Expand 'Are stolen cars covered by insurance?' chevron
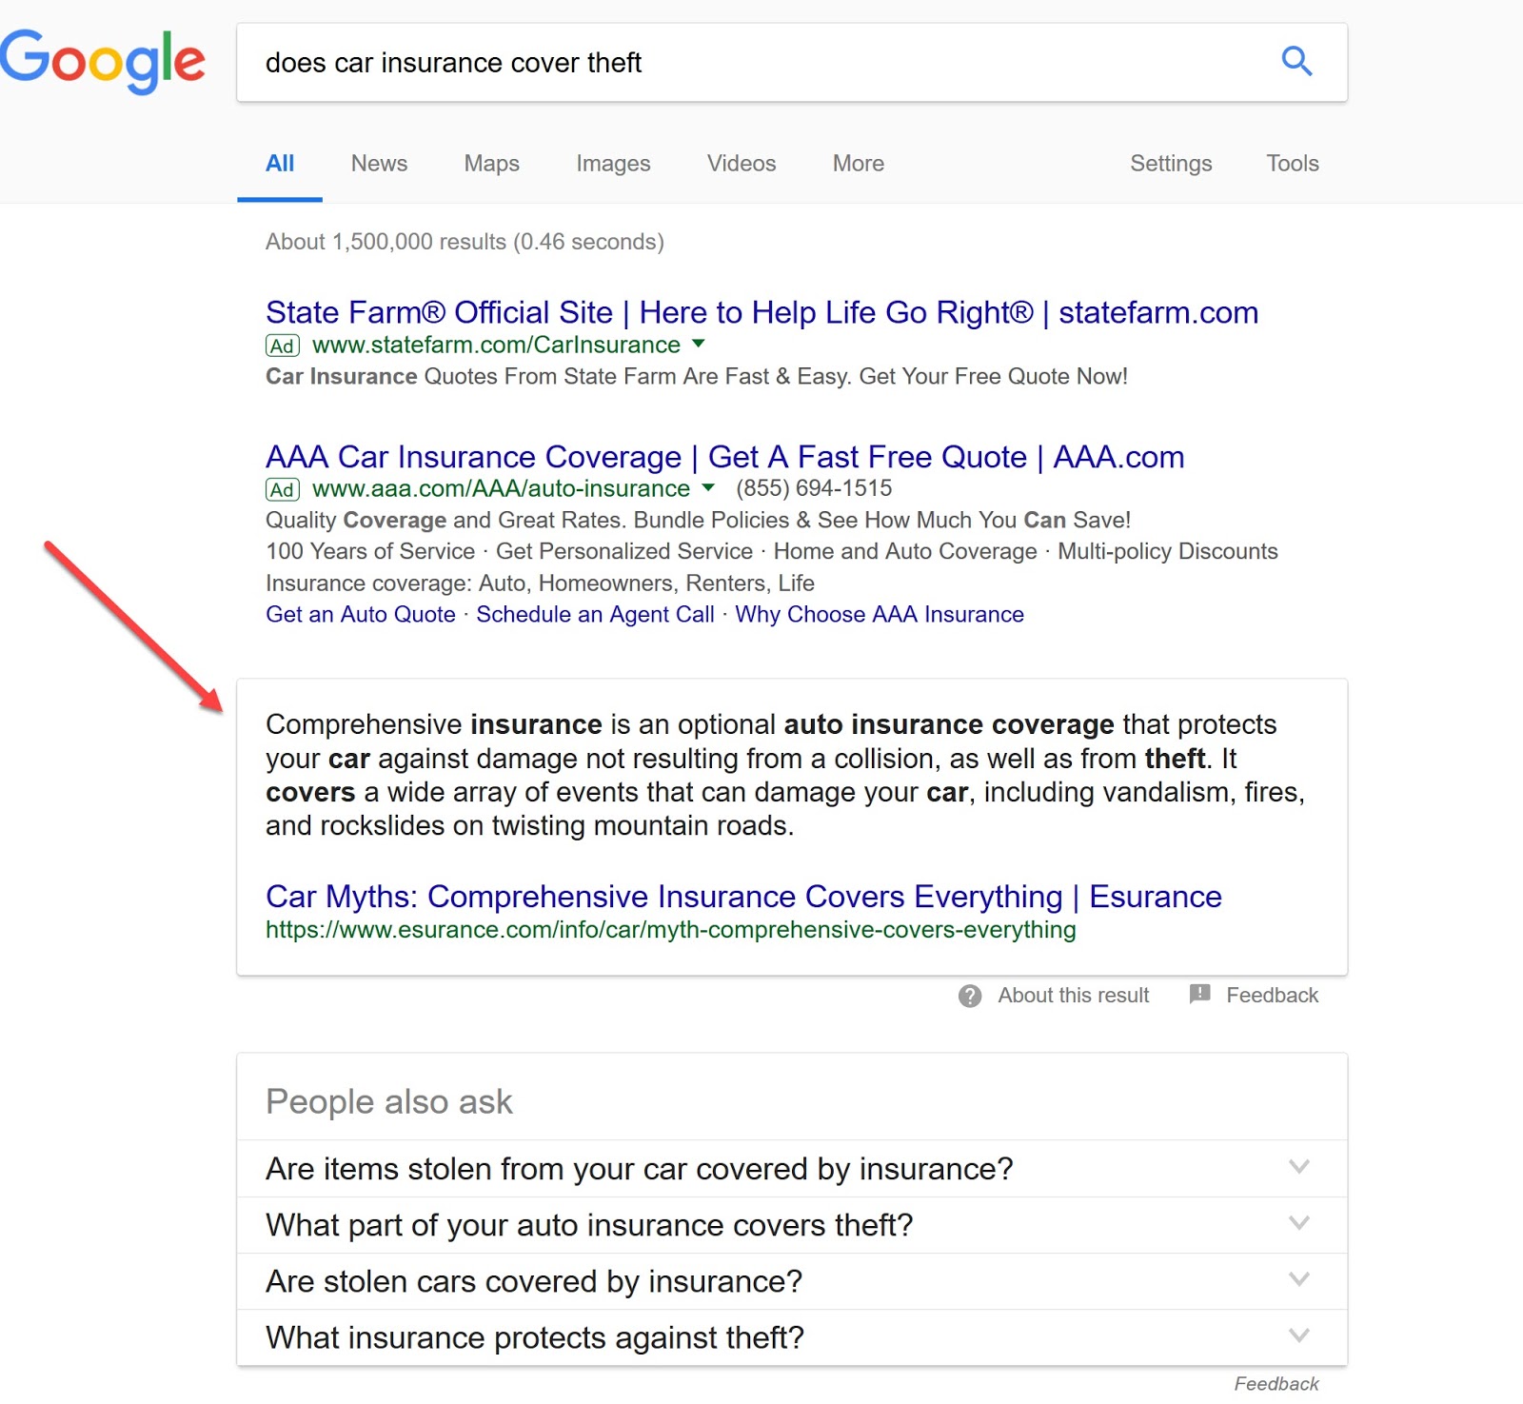Screen dimensions: 1523x1404 (1299, 1278)
